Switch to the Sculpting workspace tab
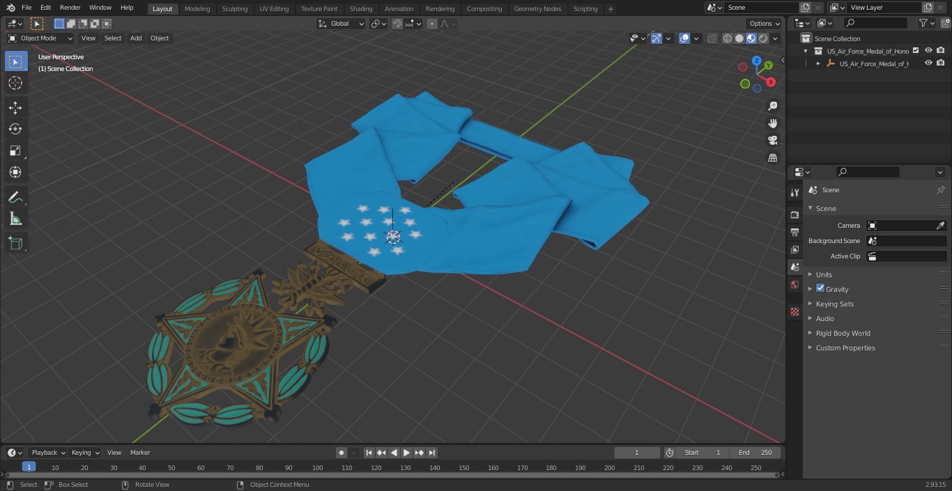This screenshot has height=491, width=952. click(235, 9)
